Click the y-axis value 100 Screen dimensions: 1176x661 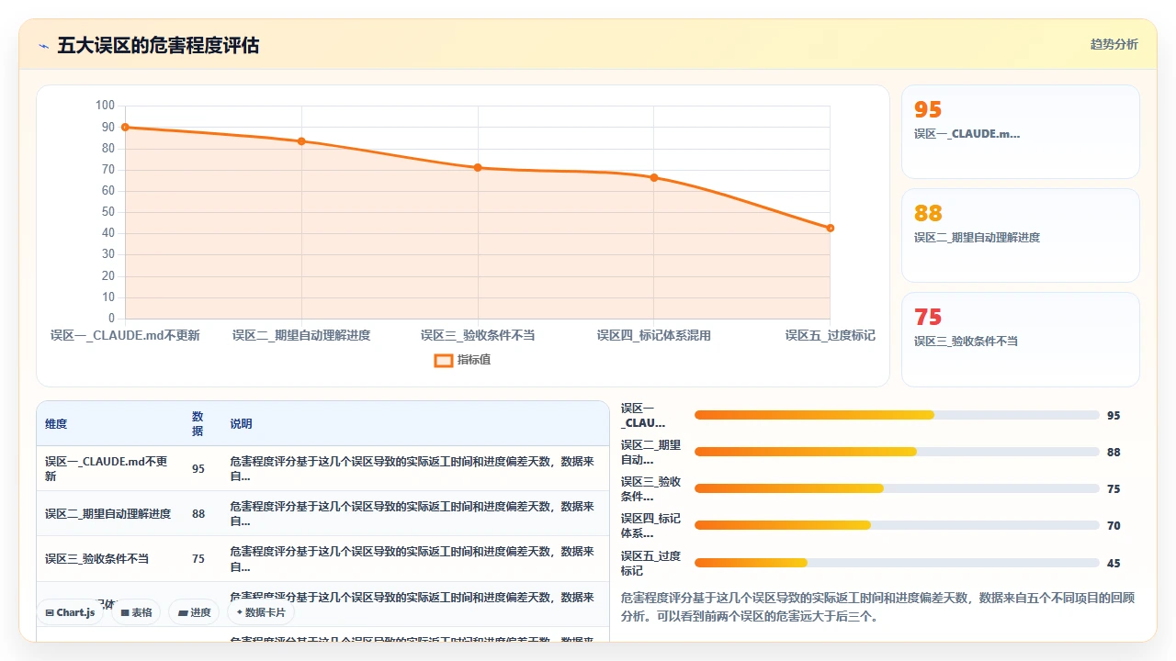click(x=105, y=106)
